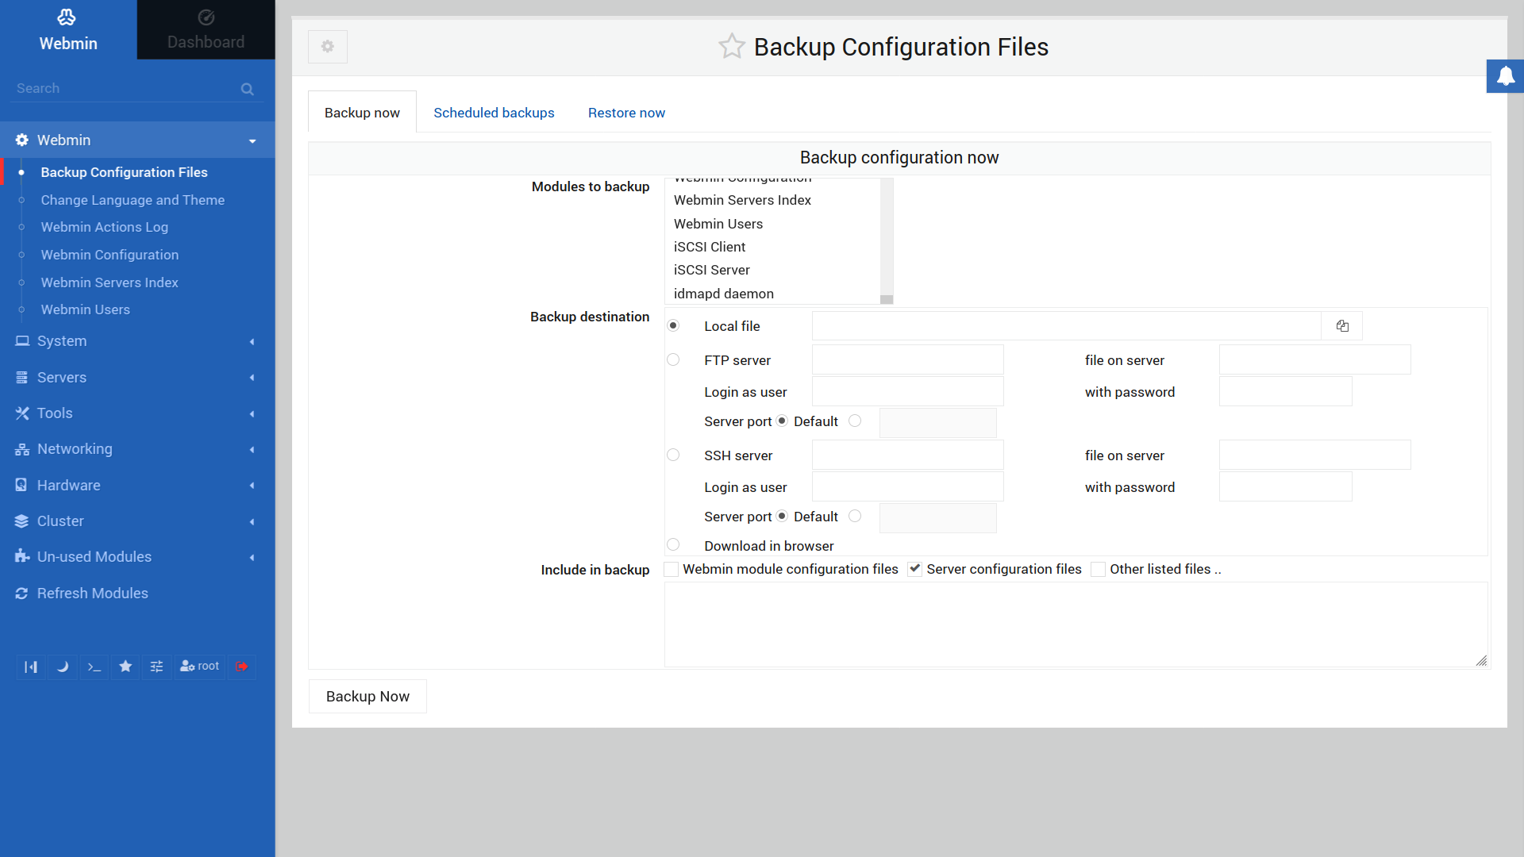Uncheck Server configuration files
Viewport: 1524px width, 857px height.
915,569
